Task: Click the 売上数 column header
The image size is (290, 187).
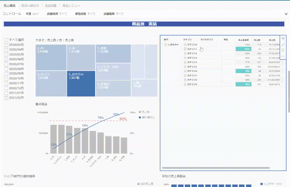Action: (257, 40)
